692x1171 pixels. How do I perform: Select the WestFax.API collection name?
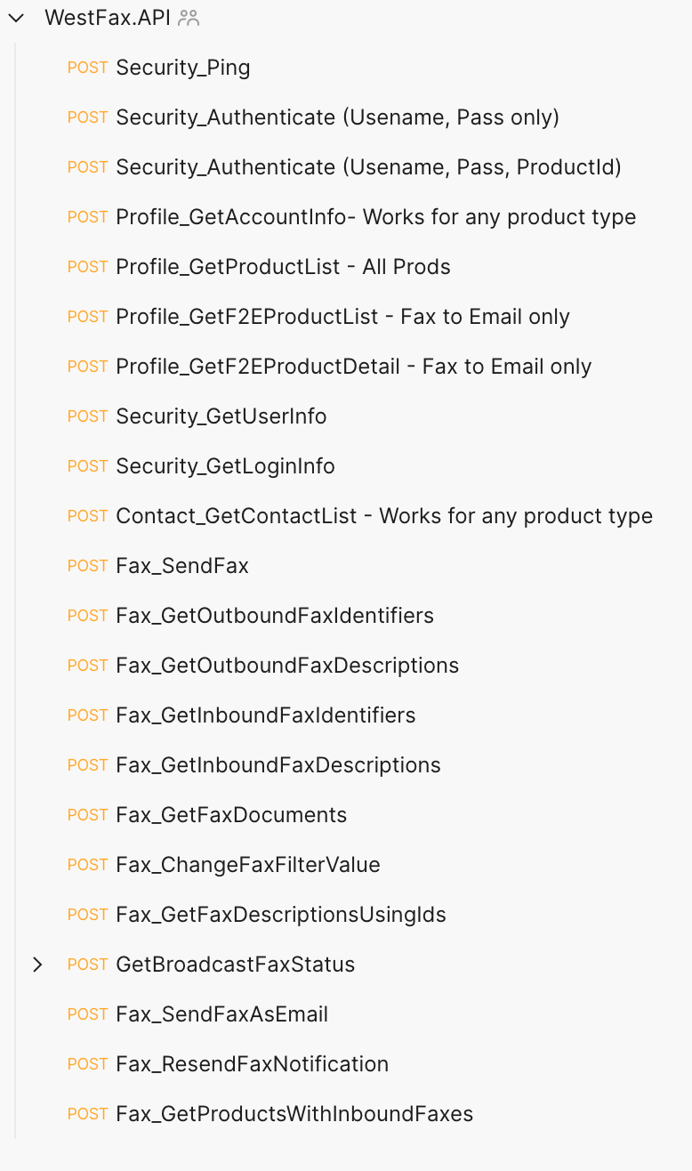click(x=108, y=18)
